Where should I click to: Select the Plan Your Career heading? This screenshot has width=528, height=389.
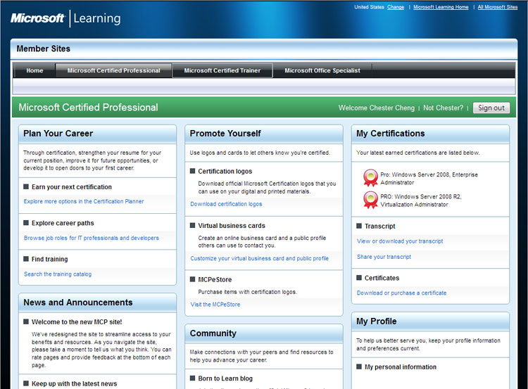click(58, 134)
